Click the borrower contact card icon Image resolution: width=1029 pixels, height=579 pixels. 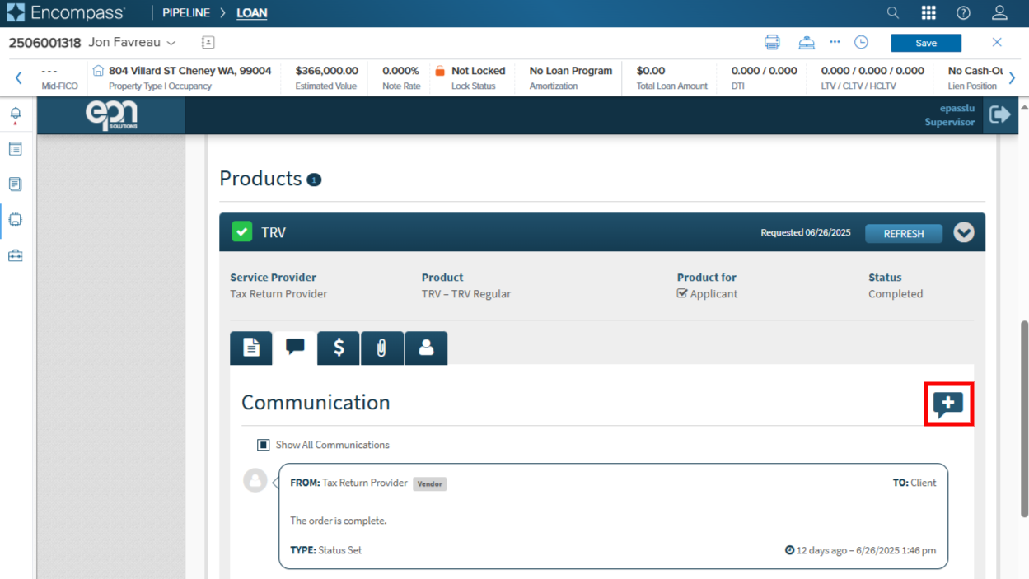pos(208,42)
